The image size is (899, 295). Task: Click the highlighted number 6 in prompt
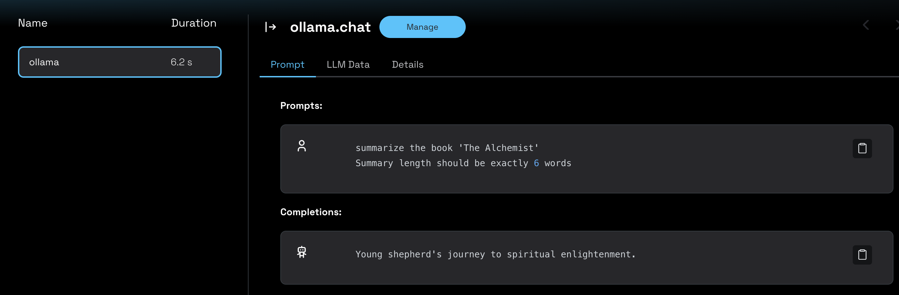(x=536, y=163)
